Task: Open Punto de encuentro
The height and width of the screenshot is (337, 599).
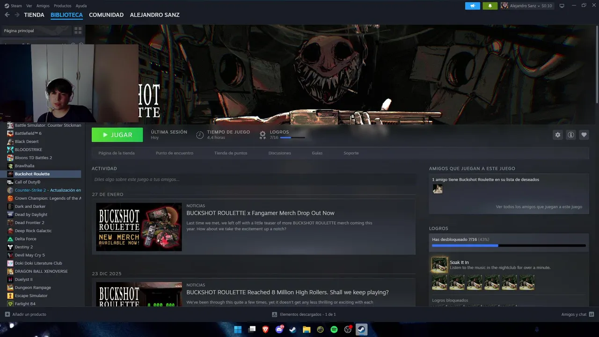Action: (175, 153)
